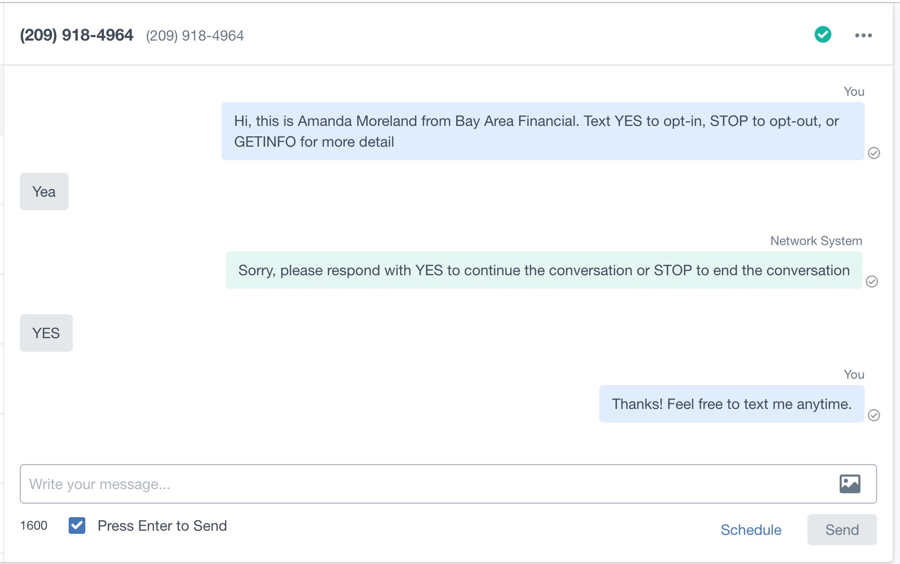Select the incoming Yea message bubble
This screenshot has width=900, height=564.
click(x=44, y=191)
